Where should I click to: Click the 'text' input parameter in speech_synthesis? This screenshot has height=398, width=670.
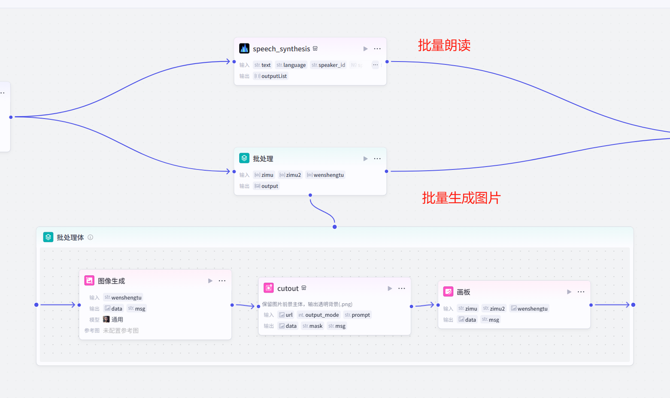263,65
